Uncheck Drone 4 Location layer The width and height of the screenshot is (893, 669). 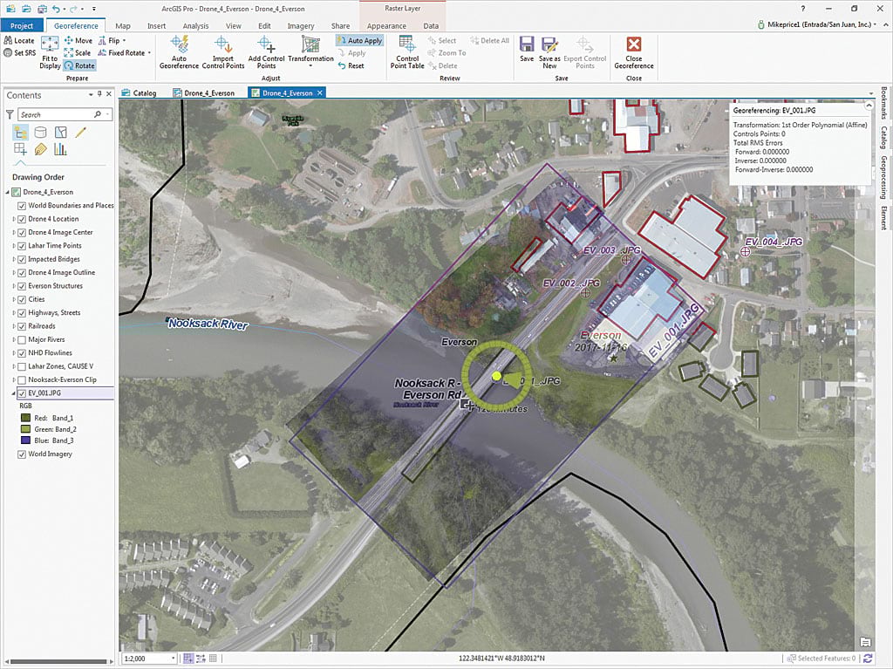click(x=22, y=219)
